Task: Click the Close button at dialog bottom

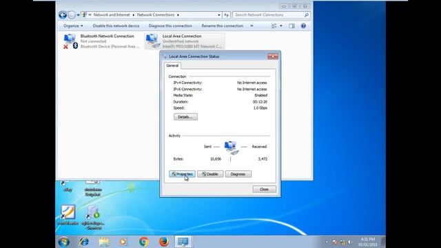Action: coord(264,189)
